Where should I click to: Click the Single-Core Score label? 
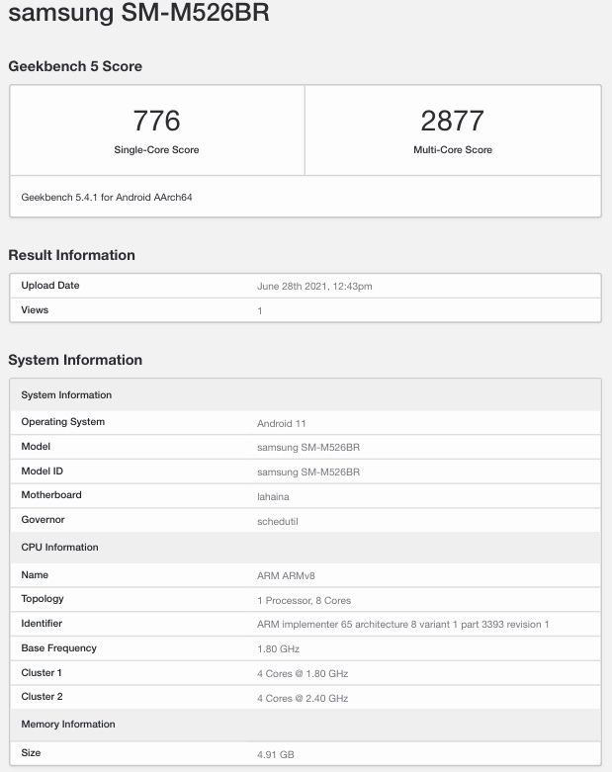156,149
